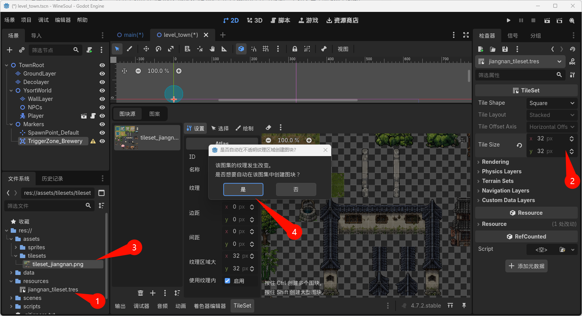Image resolution: width=582 pixels, height=316 pixels.
Task: Expand the sprites folder
Action: point(16,247)
